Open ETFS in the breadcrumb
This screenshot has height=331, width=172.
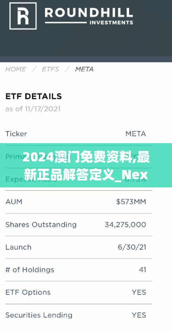click(50, 69)
